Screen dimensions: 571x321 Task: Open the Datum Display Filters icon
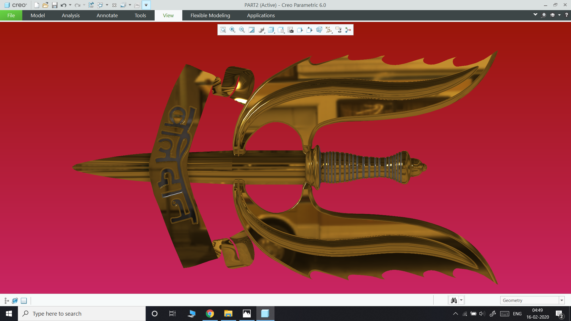329,30
